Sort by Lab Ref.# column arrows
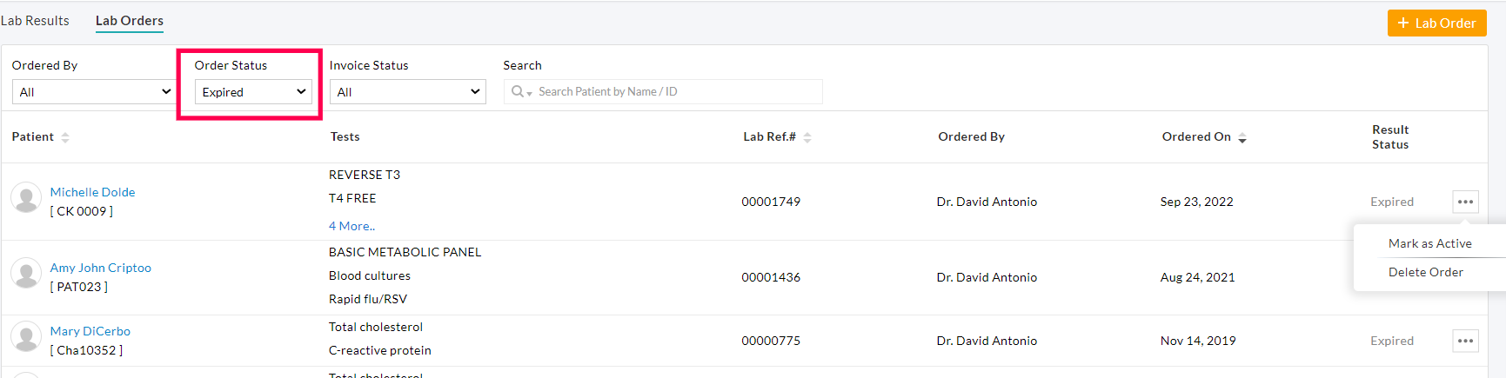Screen dimensions: 1506x378 pos(807,137)
